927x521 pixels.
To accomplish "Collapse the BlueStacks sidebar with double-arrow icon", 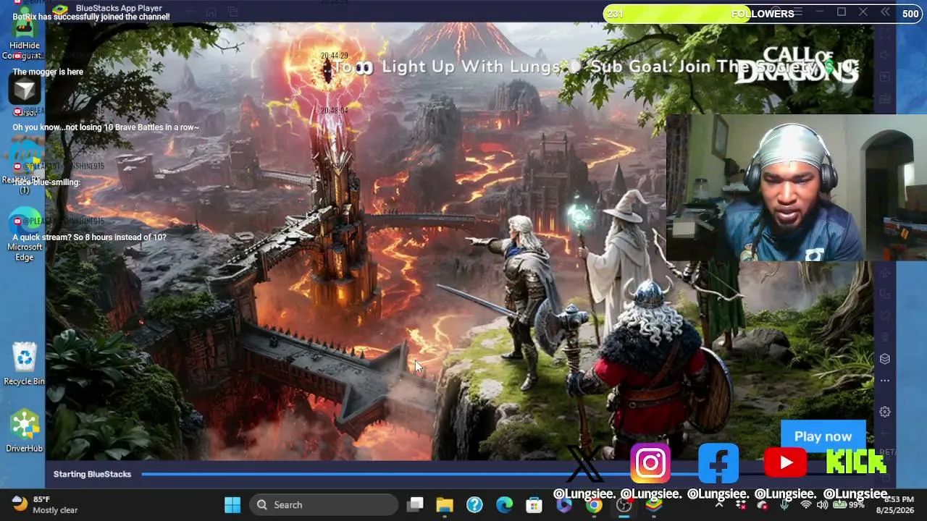I will 885,12.
